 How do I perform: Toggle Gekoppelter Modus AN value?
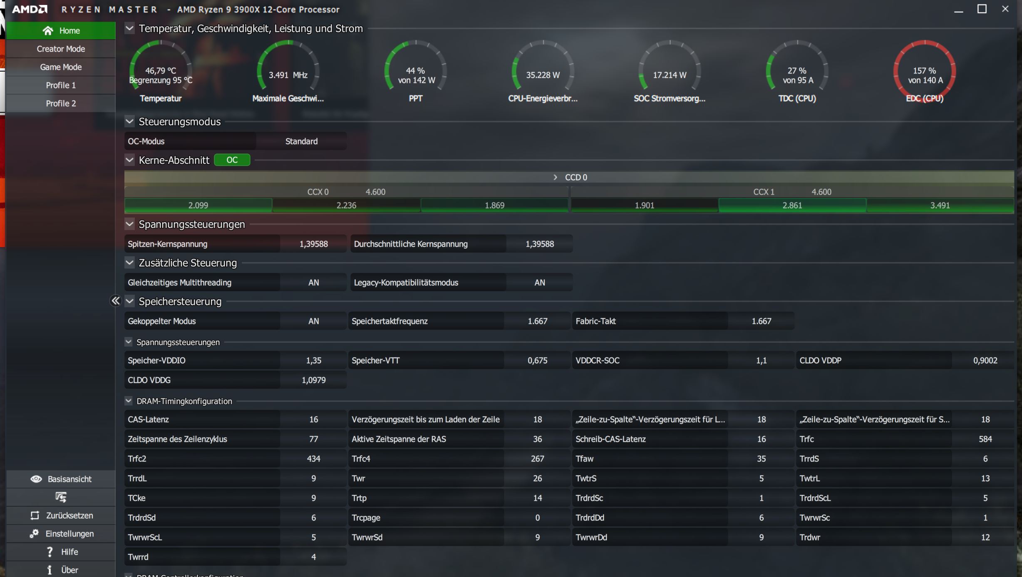coord(313,321)
